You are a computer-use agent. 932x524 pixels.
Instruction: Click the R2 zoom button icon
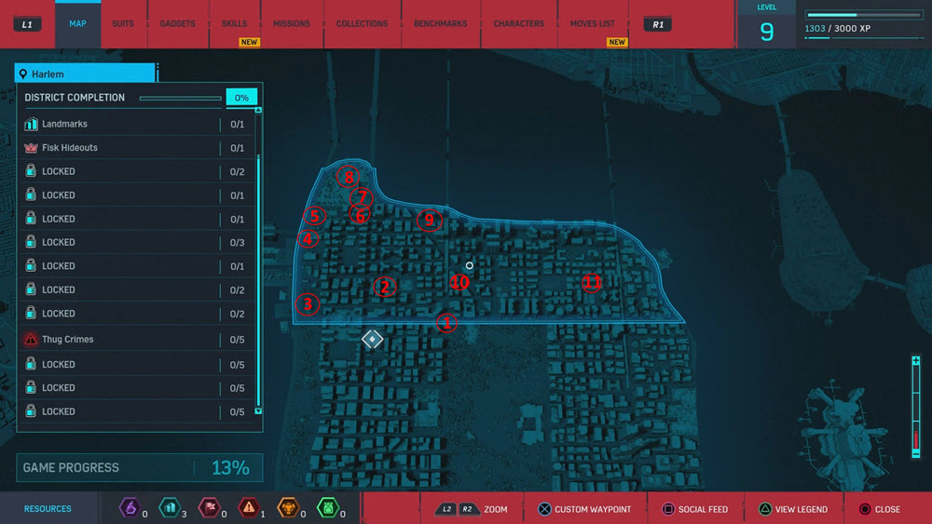point(468,508)
